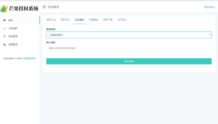Screen dimensions: 218x124
Task: Click the refresh icon beside 在线更换
Action: 5,36
